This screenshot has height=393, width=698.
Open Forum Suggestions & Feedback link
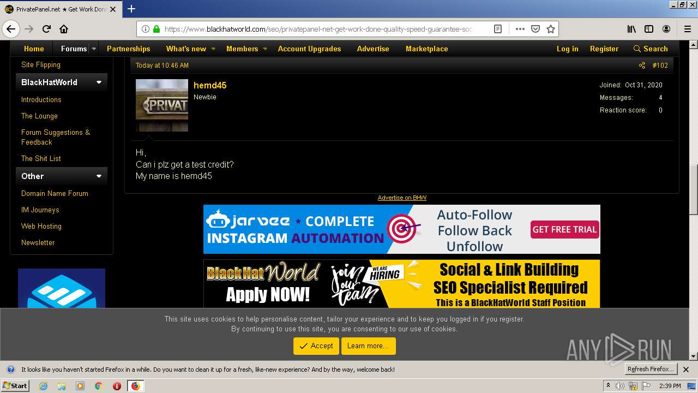(56, 137)
